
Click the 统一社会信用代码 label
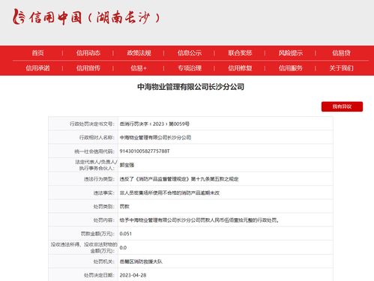[94, 151]
